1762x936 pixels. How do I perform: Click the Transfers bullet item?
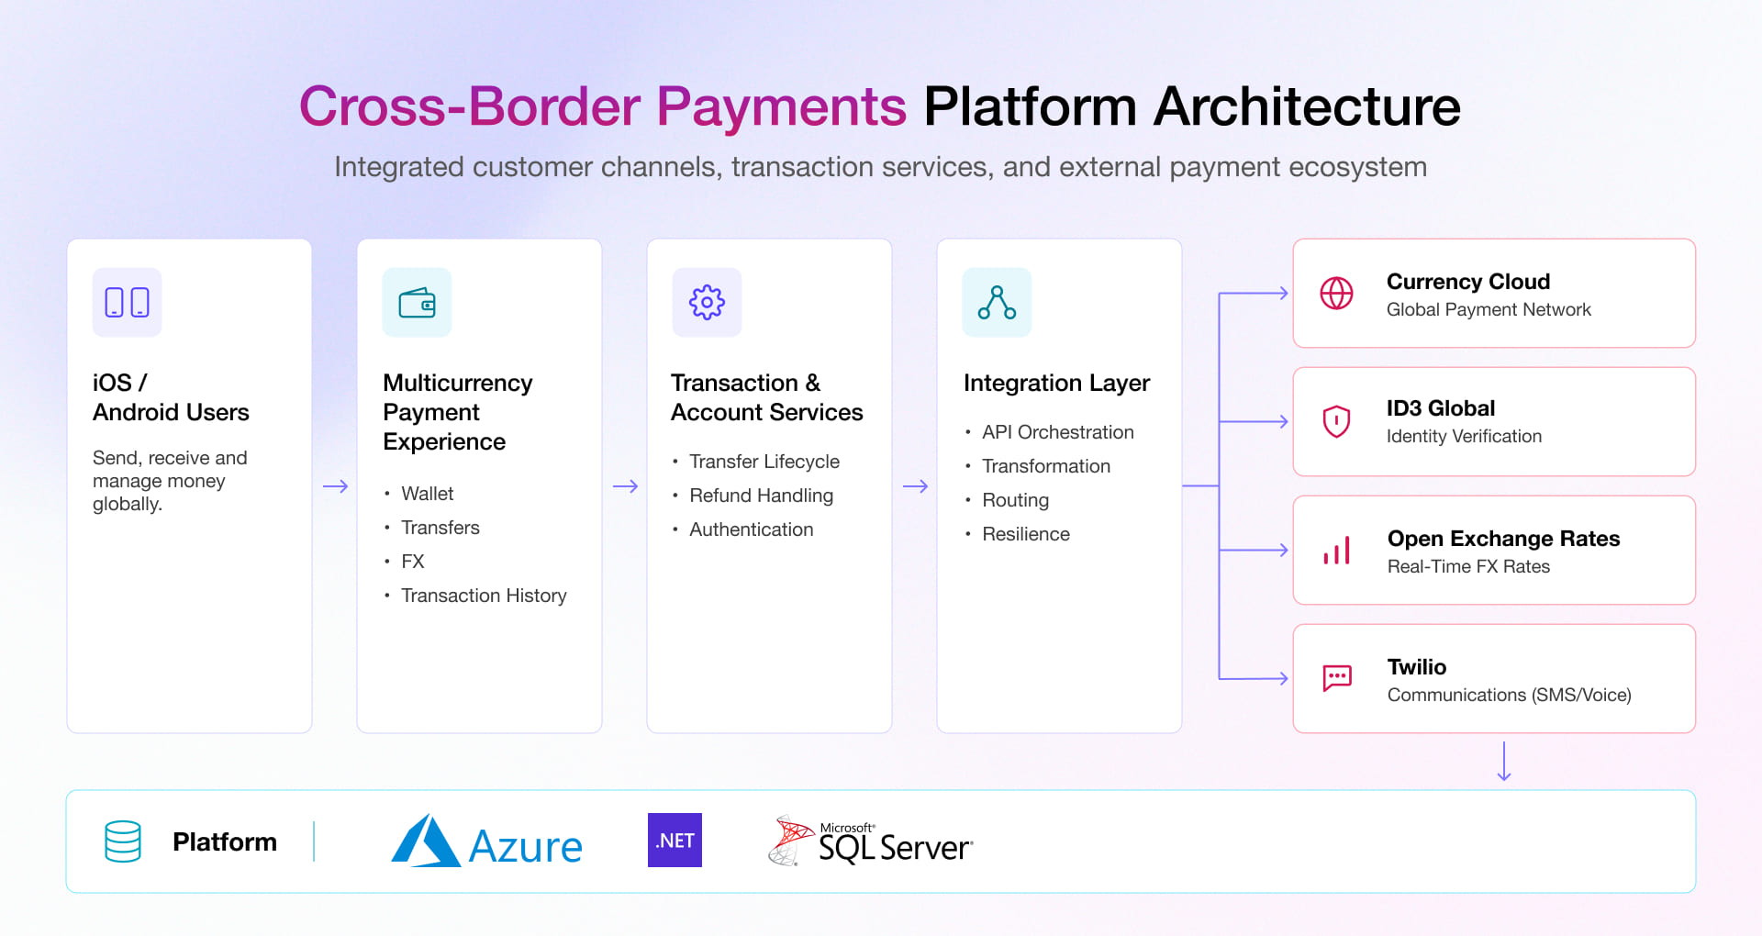440,528
